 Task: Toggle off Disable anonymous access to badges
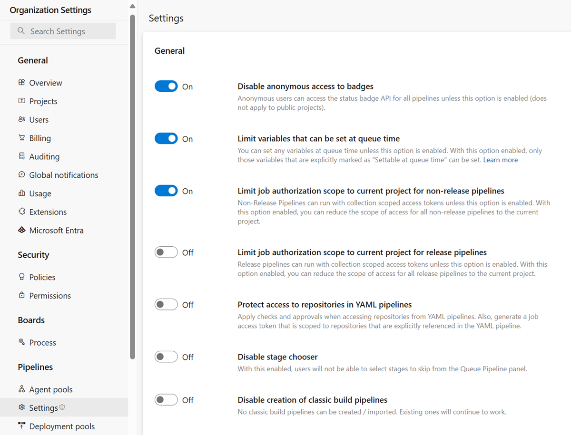[x=166, y=86]
